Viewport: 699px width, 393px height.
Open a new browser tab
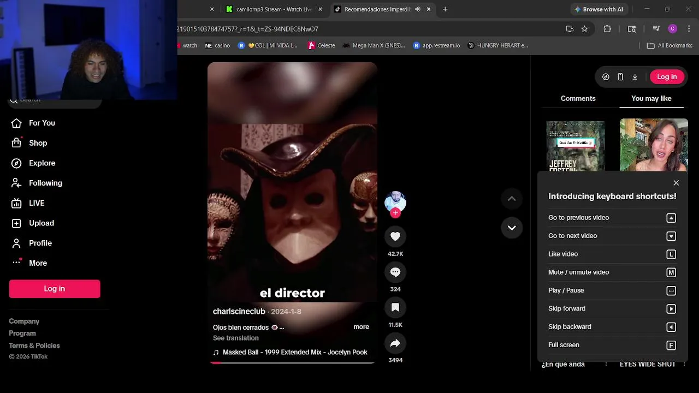click(x=445, y=9)
